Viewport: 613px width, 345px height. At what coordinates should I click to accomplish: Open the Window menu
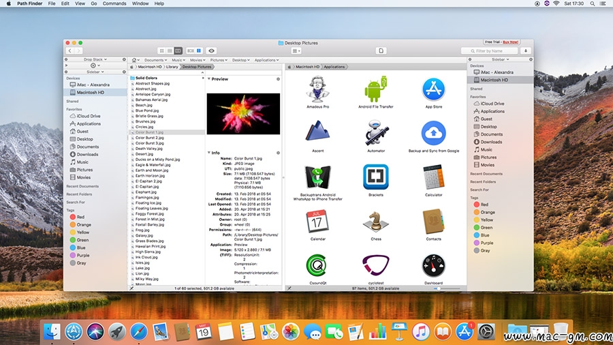(140, 3)
